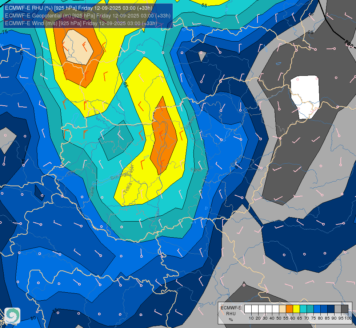The image size is (356, 328).
Task: Pick the bright blue 75–80 legend swatch
Action: (317, 309)
